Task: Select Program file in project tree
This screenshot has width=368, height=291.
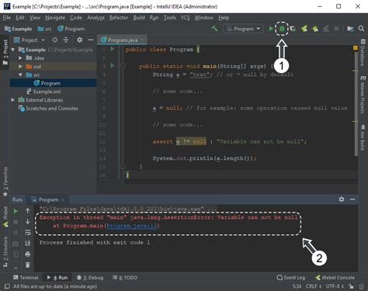Action: click(x=53, y=83)
